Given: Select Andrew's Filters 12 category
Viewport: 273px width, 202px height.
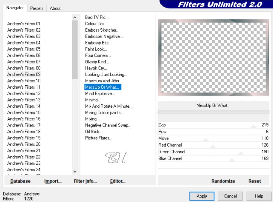Looking at the screenshot, I should click(x=24, y=93).
